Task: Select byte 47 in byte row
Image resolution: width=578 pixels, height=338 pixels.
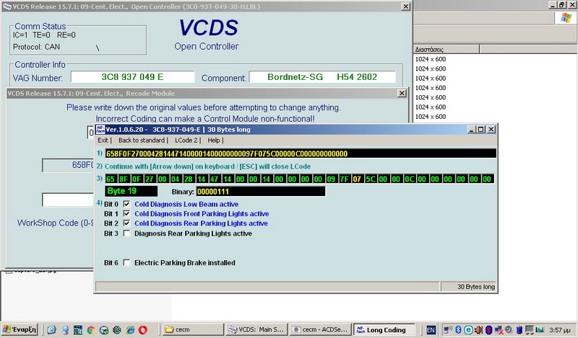Action: [x=214, y=179]
